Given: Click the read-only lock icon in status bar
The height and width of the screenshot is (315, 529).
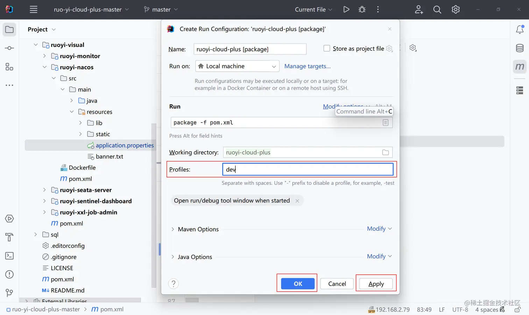Looking at the screenshot, I should click(518, 310).
